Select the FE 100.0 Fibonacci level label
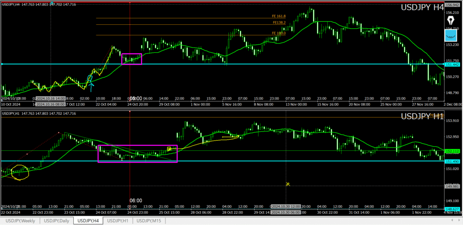This screenshot has width=463, height=225. [x=279, y=33]
